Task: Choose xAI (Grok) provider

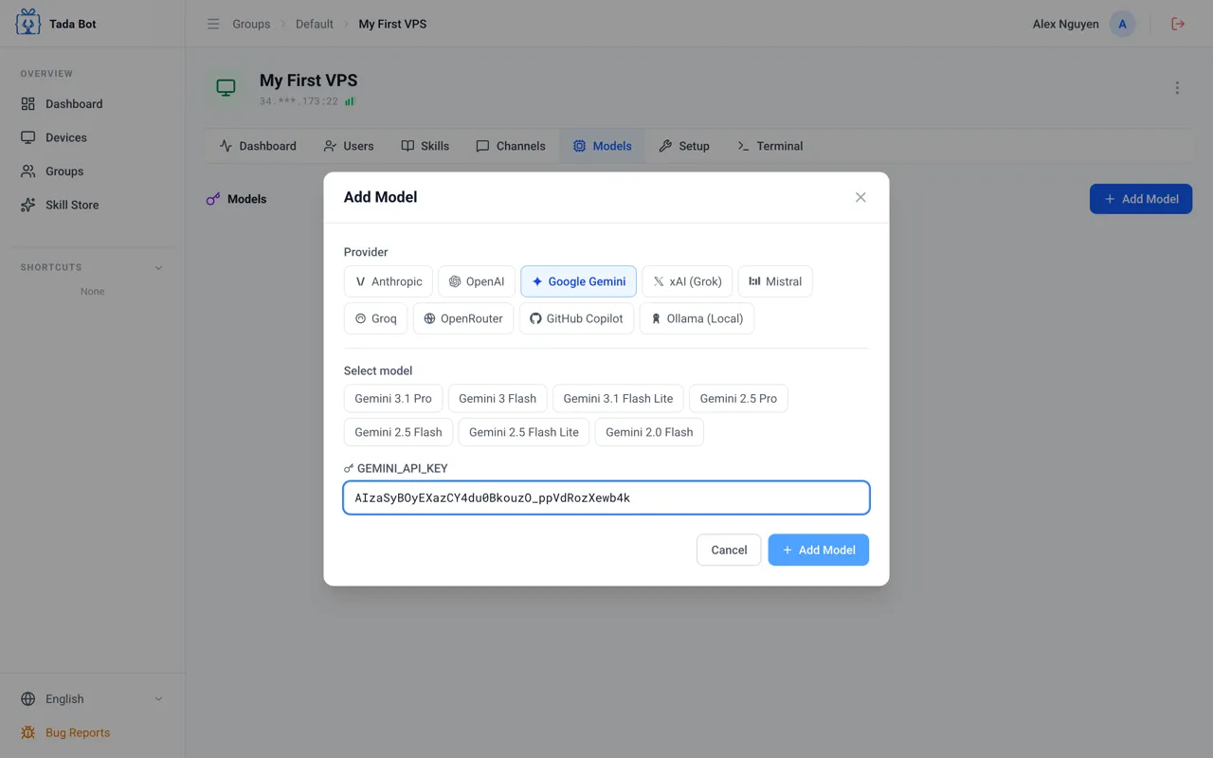Action: click(x=687, y=281)
